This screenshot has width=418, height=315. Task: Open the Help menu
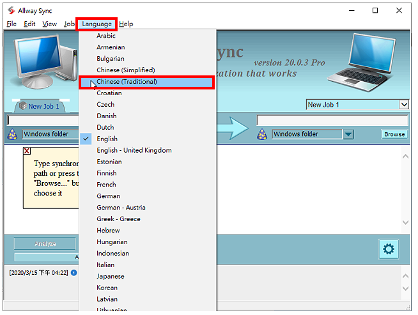point(126,24)
